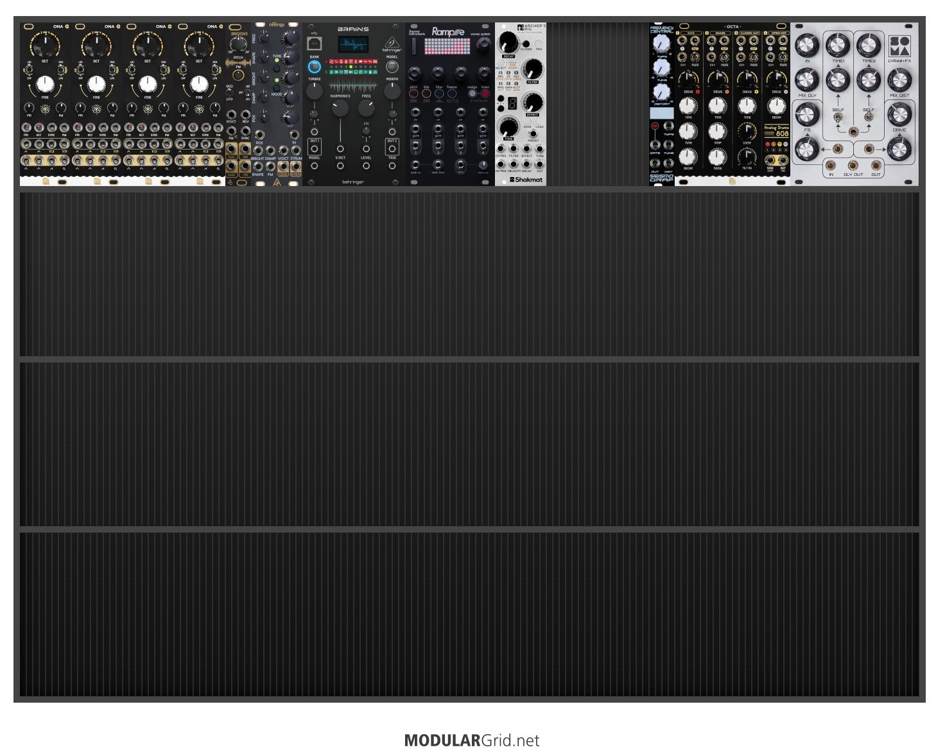Click the SD card slot on Rample
Image resolution: width=945 pixels, height=754 pixels.
[414, 45]
